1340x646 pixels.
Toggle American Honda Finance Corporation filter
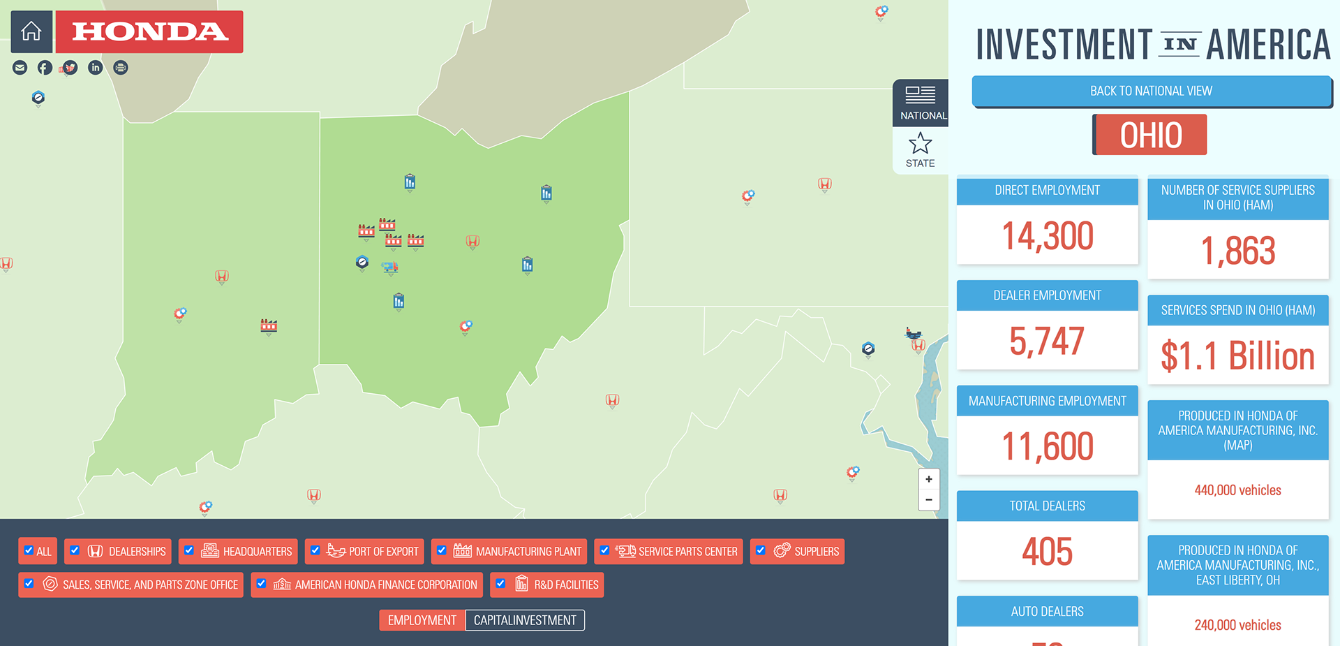tap(261, 583)
